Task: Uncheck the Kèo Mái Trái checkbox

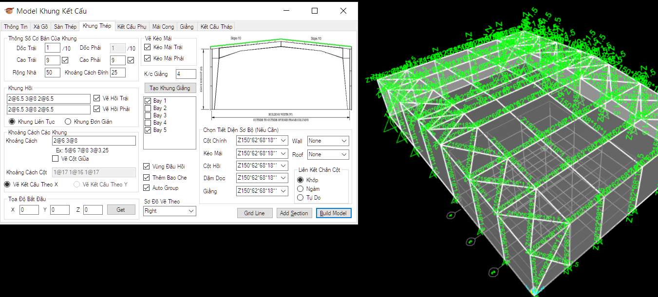Action: pyautogui.click(x=148, y=47)
